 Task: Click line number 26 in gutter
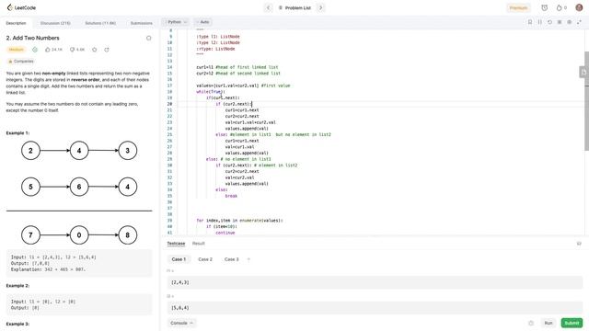[x=169, y=141]
